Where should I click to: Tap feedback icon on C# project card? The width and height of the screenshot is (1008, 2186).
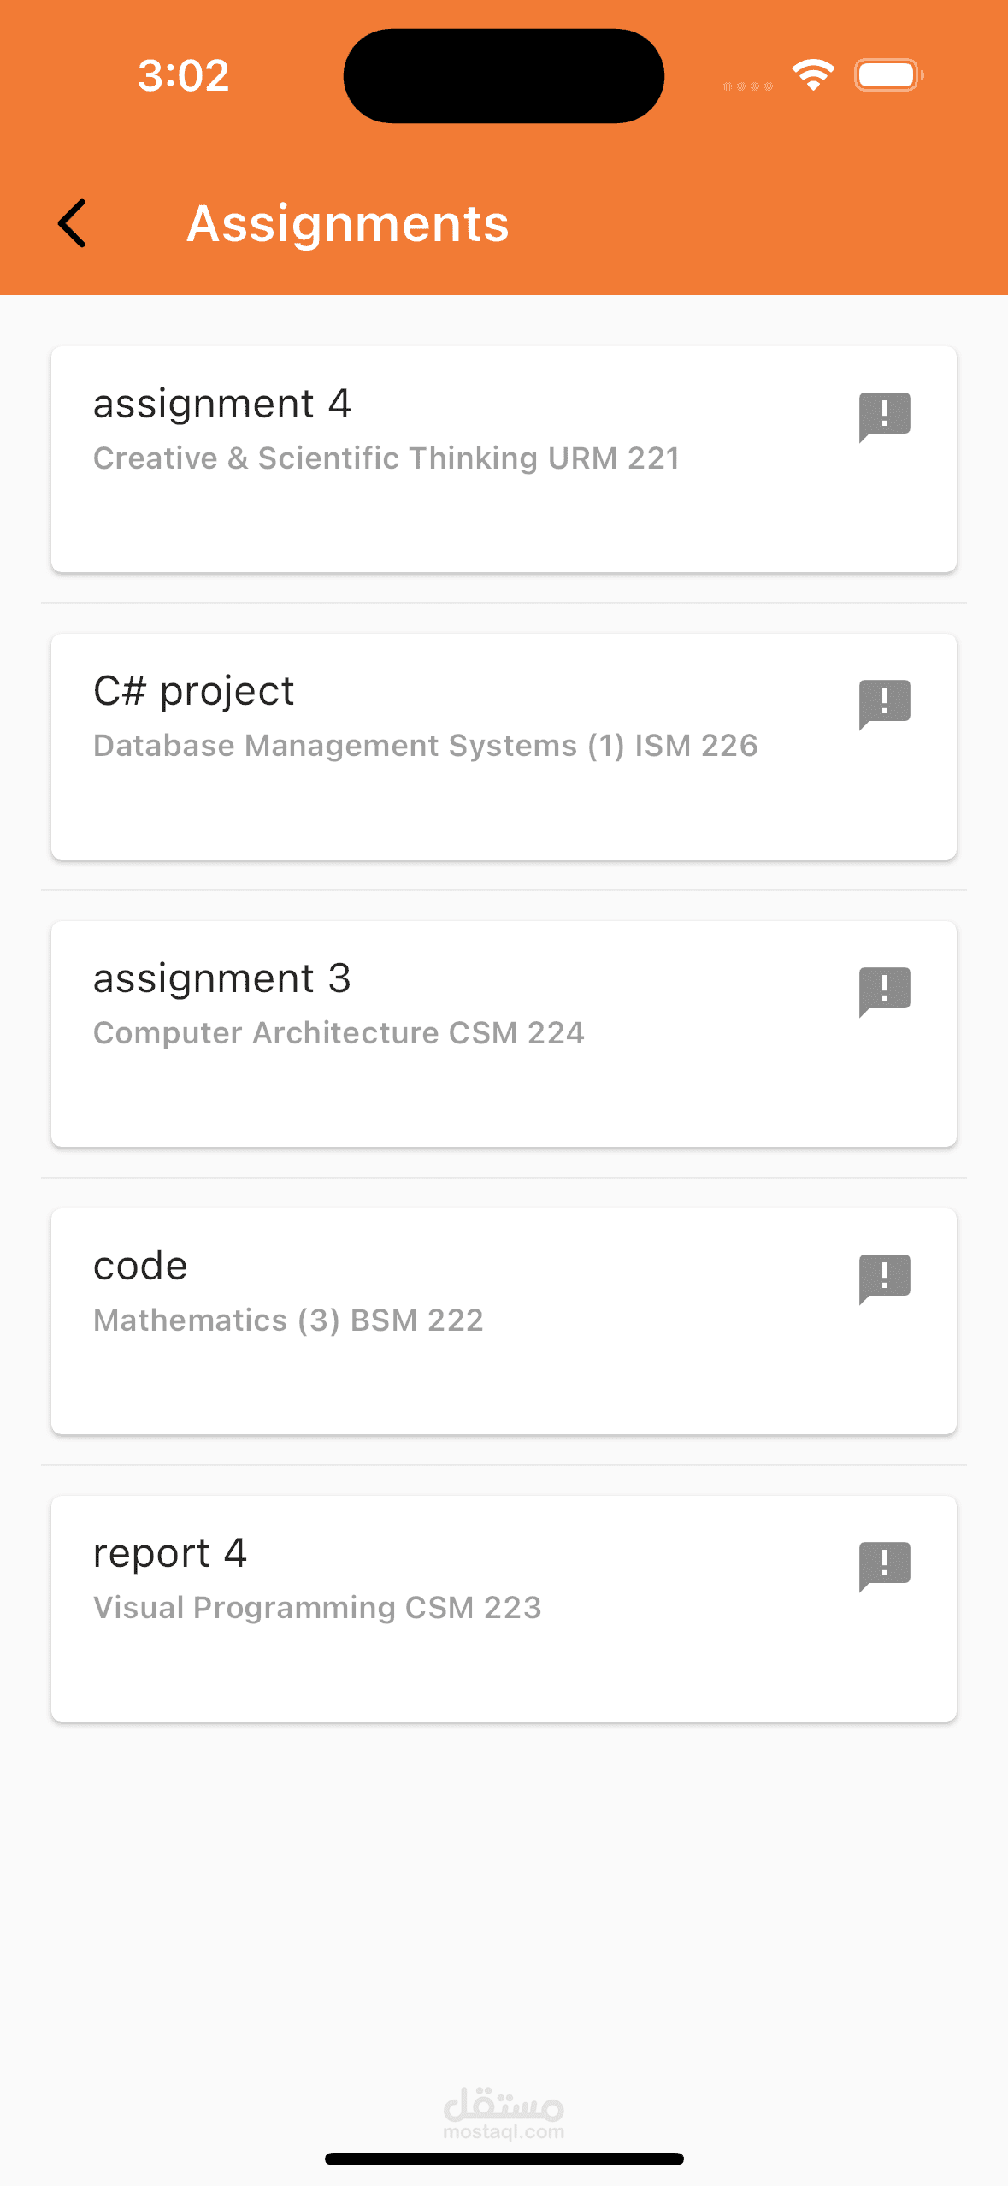coord(884,705)
